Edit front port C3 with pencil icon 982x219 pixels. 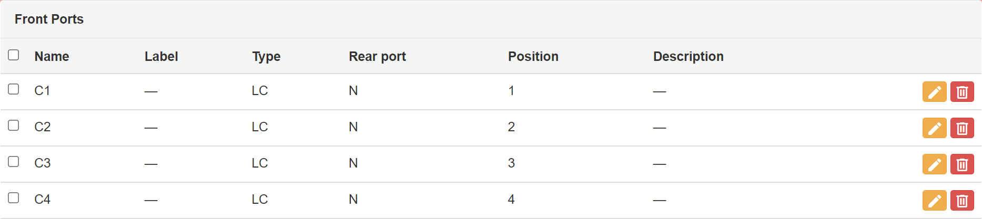click(934, 164)
